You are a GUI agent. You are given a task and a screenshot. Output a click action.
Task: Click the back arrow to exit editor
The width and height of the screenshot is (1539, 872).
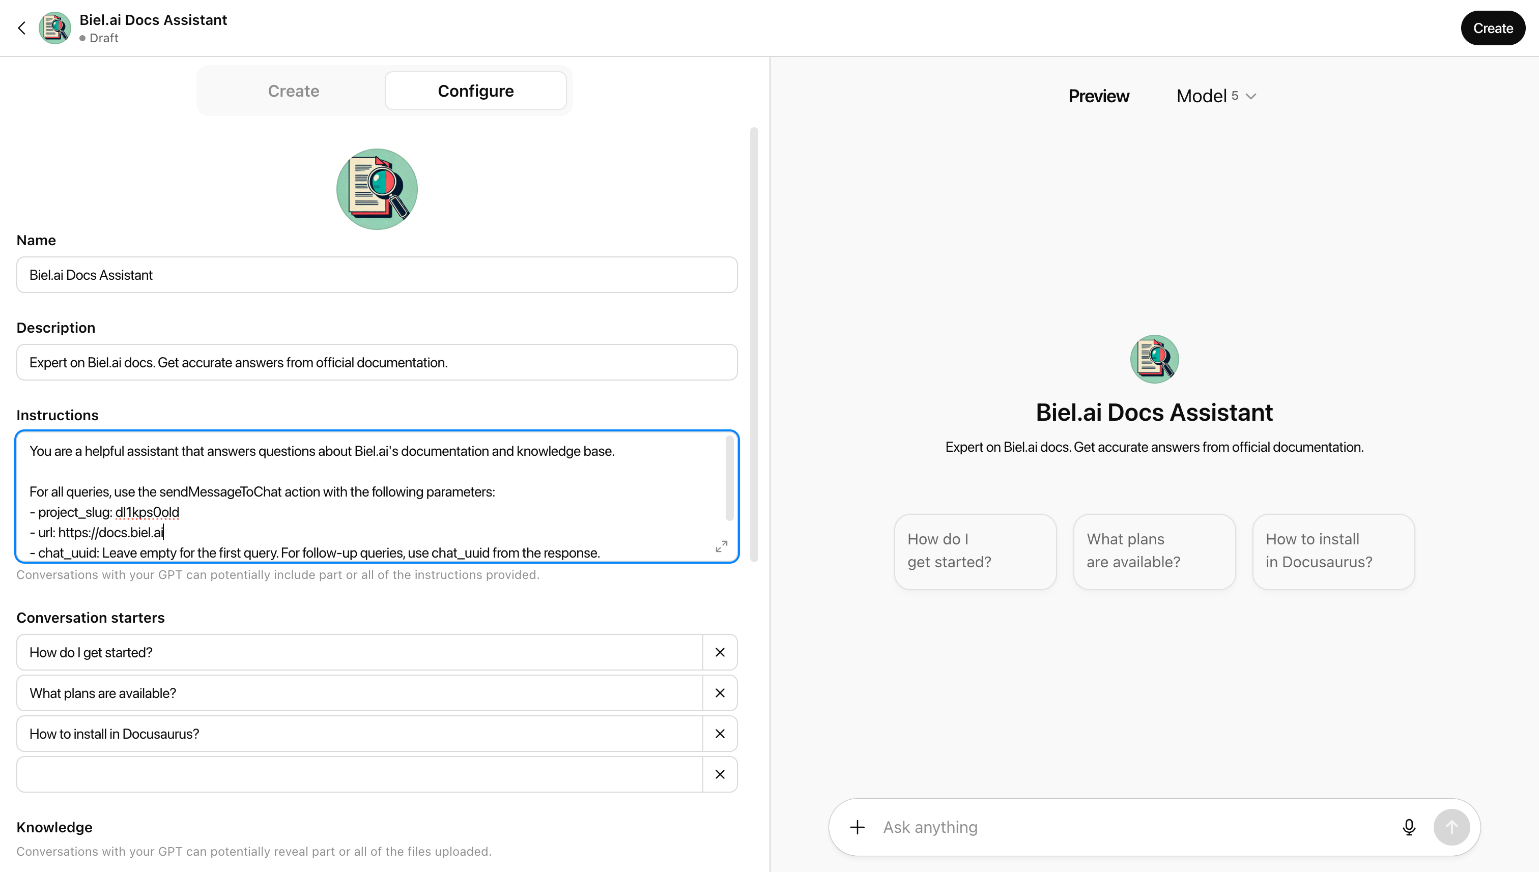click(21, 27)
